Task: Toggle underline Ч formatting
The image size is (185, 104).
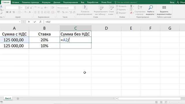Action: pyautogui.click(x=14, y=12)
